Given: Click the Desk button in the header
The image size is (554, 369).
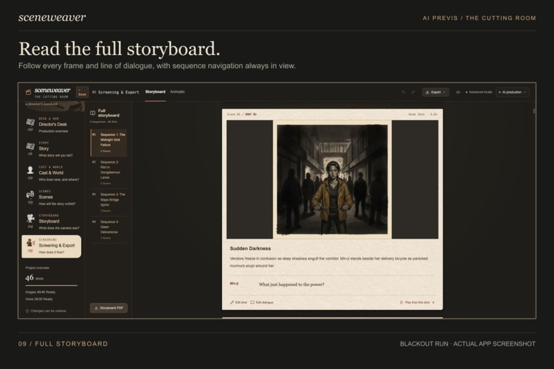Looking at the screenshot, I should [82, 92].
